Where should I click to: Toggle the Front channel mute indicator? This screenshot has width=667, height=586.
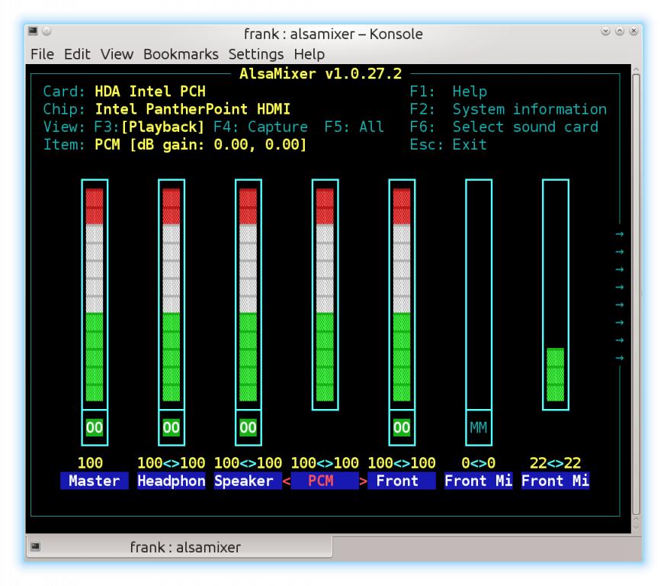[x=402, y=428]
